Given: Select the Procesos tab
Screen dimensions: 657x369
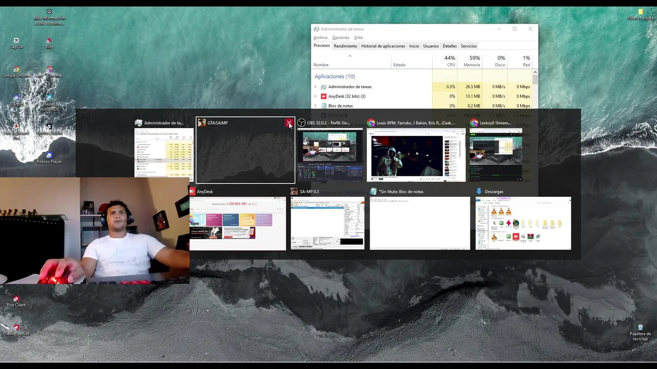Looking at the screenshot, I should [x=322, y=46].
